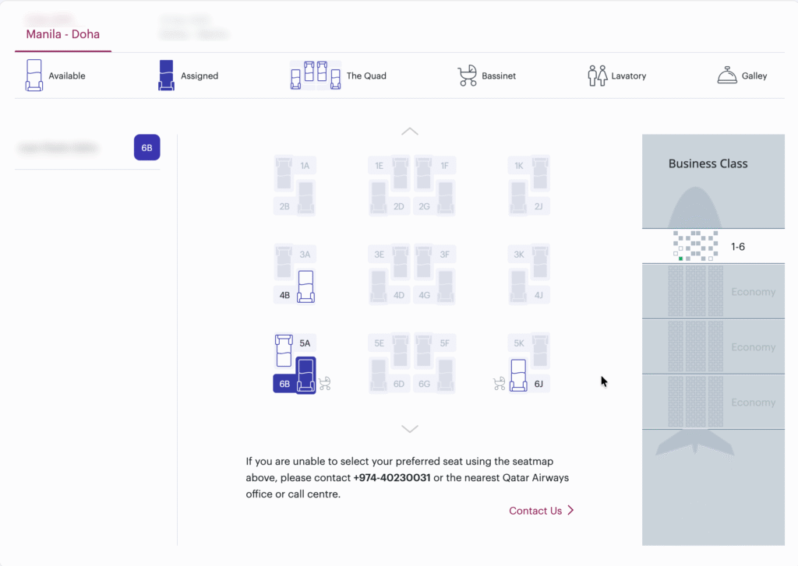Click bassinet icon beside seat 6J
The width and height of the screenshot is (798, 566).
[x=499, y=383]
